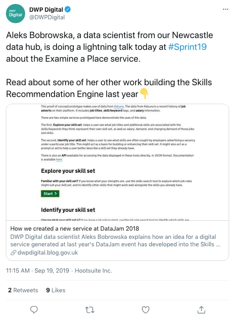
Task: Click the retweet arrows icon
Action: (90, 310)
